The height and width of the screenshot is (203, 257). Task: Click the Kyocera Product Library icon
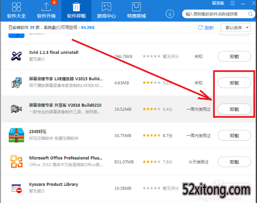[16, 188]
